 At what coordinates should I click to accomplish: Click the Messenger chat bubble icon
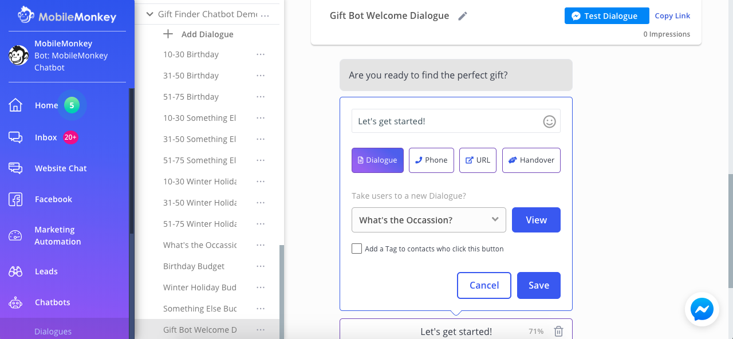pos(702,309)
